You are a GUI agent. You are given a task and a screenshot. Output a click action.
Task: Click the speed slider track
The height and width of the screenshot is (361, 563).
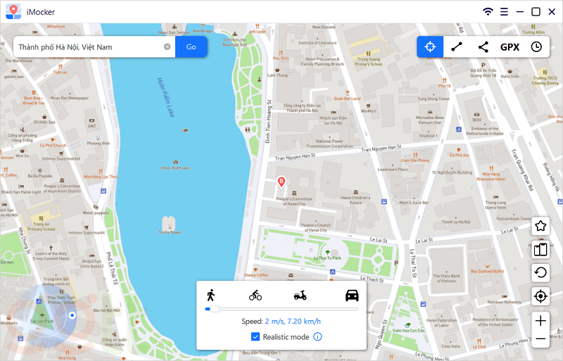tap(281, 308)
